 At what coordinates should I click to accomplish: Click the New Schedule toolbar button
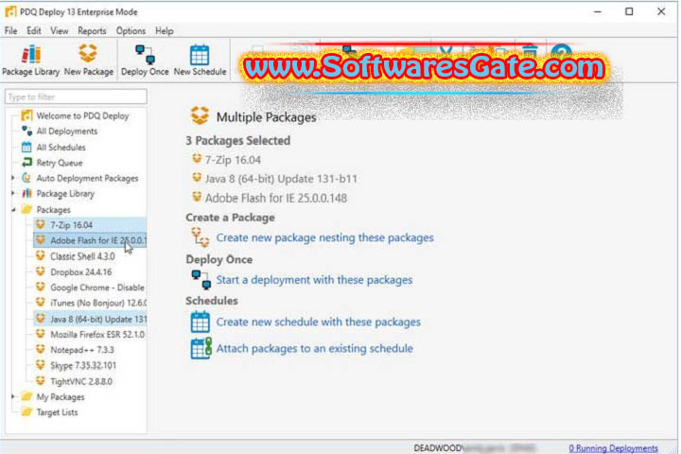tap(200, 61)
